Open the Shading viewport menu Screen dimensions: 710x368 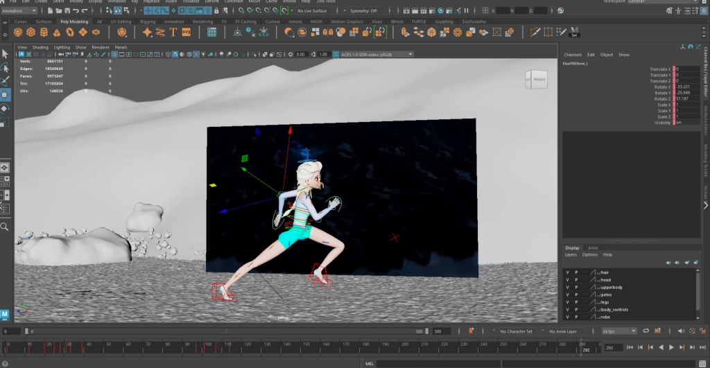coord(40,47)
